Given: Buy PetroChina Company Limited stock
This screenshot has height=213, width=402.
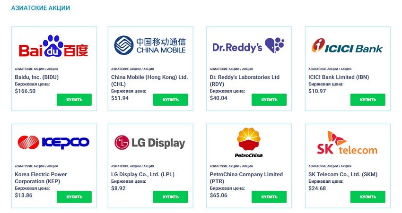Looking at the screenshot, I should (269, 197).
